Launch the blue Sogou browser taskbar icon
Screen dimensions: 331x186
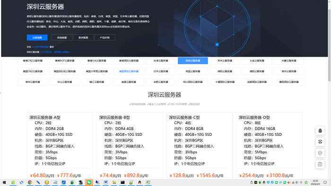point(21,182)
